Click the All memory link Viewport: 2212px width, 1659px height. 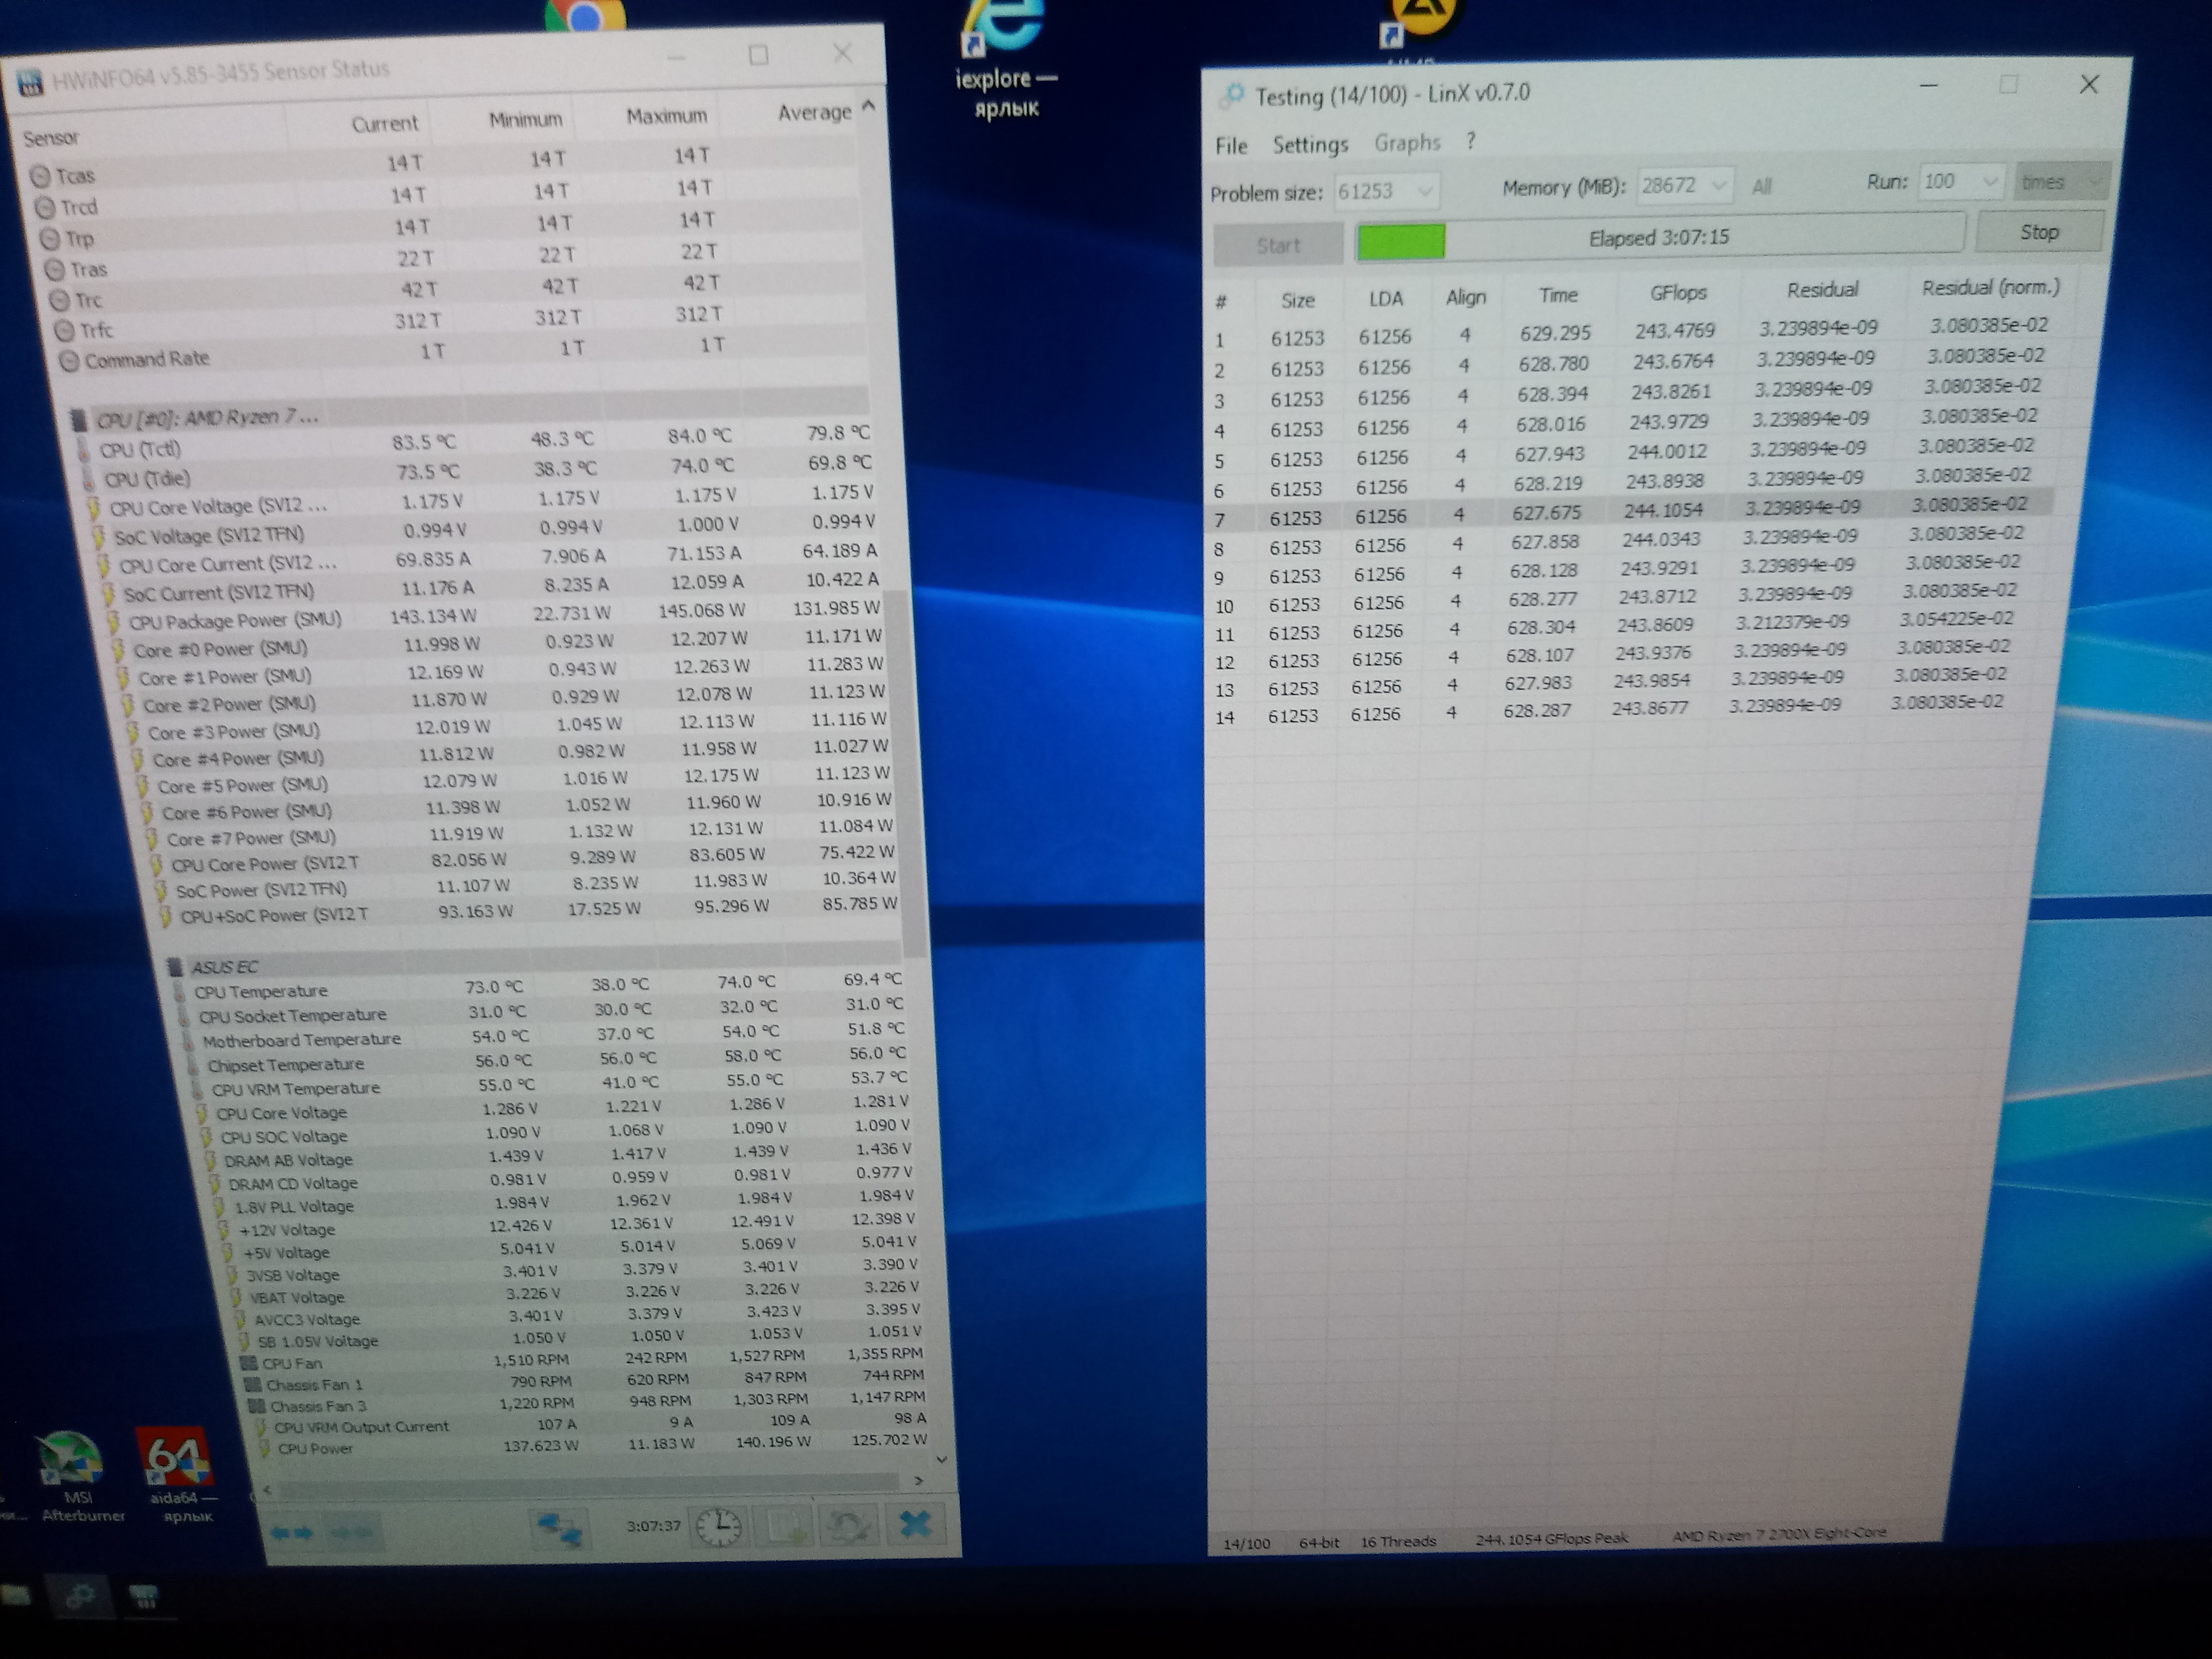coord(1761,186)
